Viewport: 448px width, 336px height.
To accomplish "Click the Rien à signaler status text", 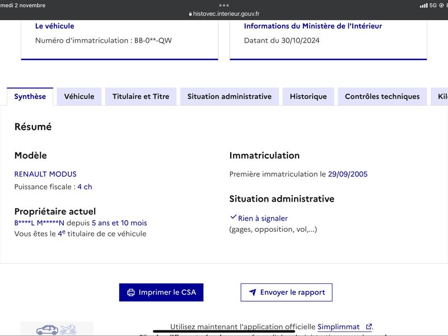I will click(x=263, y=218).
